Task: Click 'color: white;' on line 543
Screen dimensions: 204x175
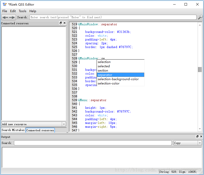Action: pos(96,115)
